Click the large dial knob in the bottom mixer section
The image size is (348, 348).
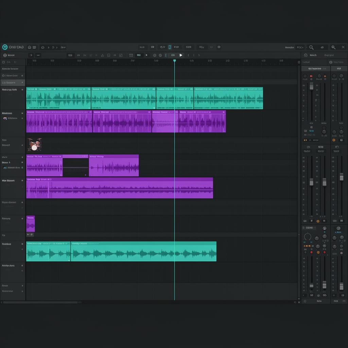[x=307, y=237]
